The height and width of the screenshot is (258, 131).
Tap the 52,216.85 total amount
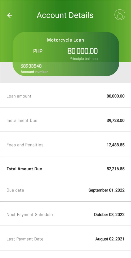point(115,169)
